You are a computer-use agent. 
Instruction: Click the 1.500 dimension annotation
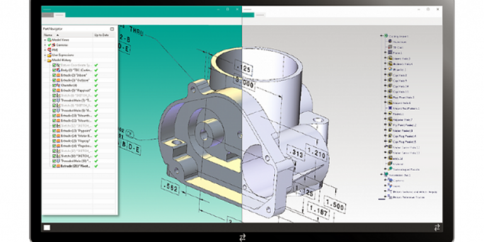(335, 204)
